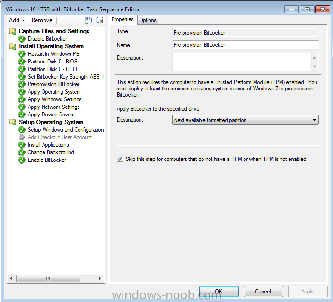Click green check icon beside Partition Disk 0 - BIOS
This screenshot has width=333, height=302.
point(22,62)
